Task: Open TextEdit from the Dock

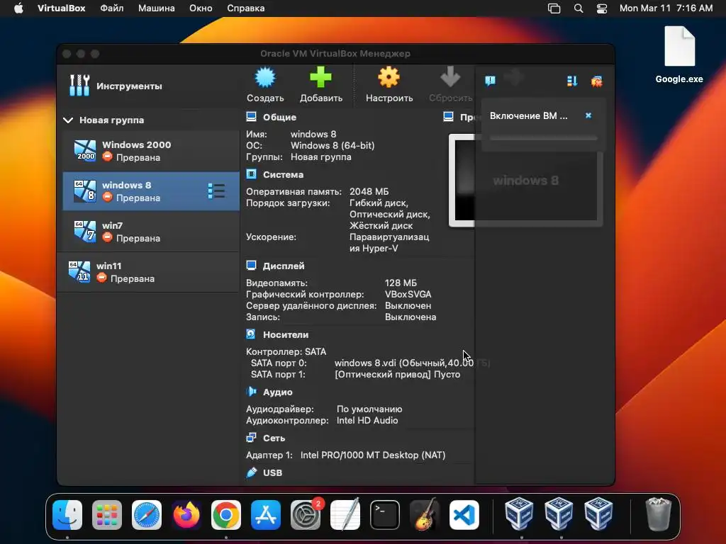Action: click(345, 515)
